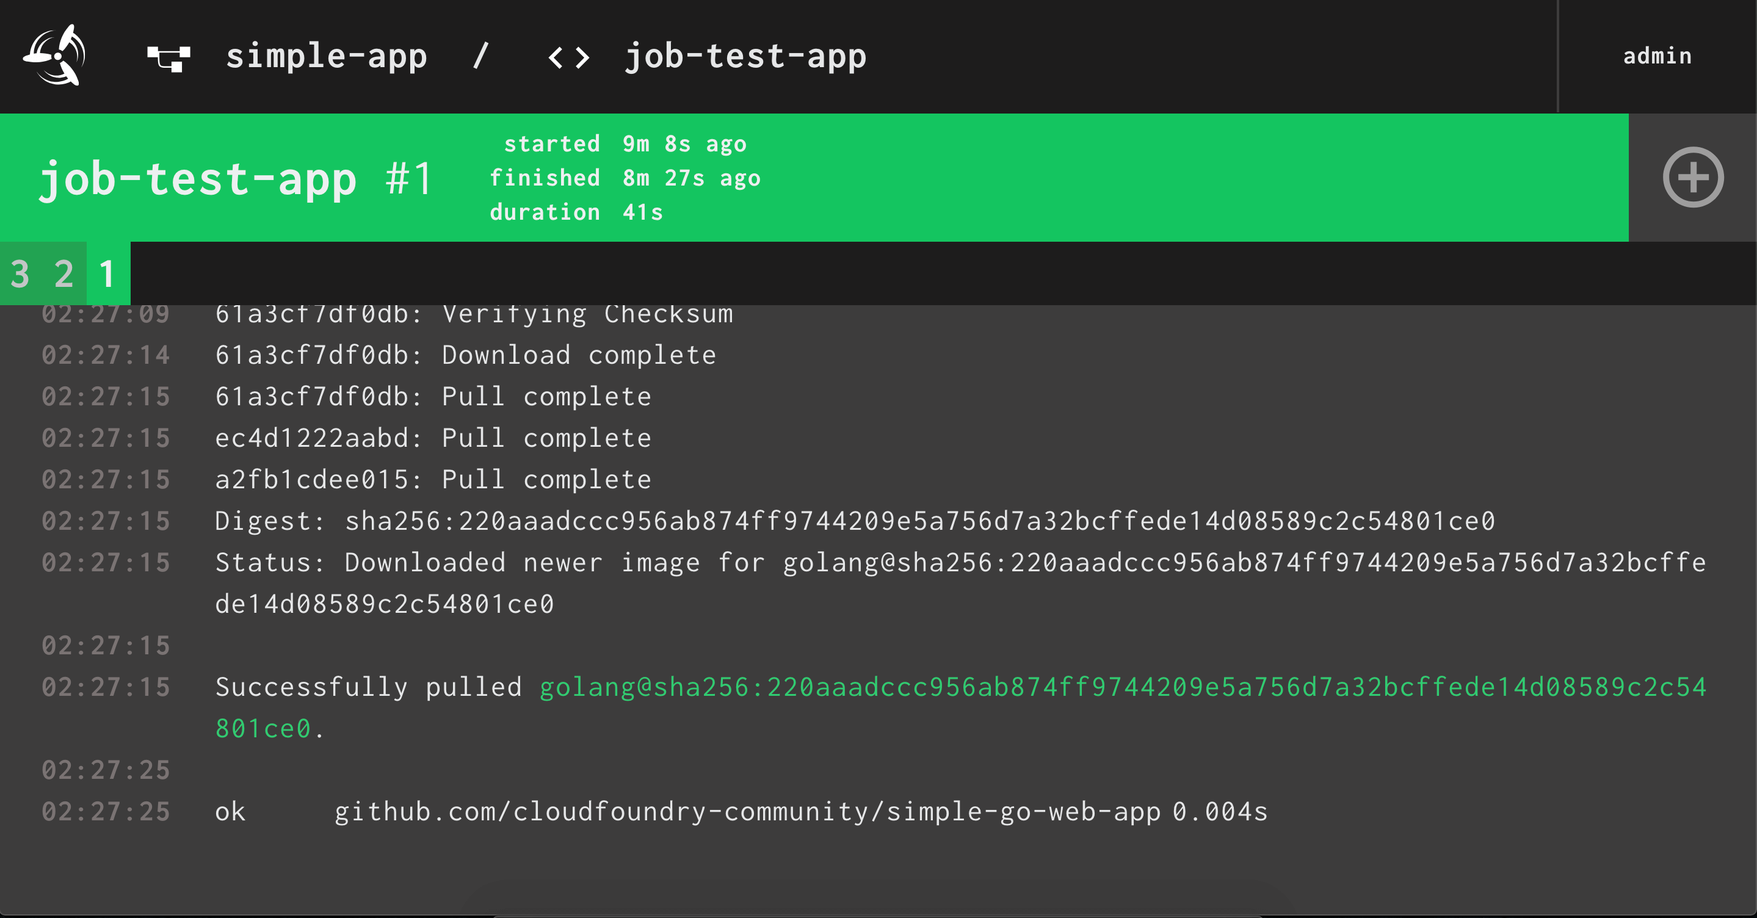1757x918 pixels.
Task: Click the ec4d1222aabd Pull complete log line
Action: pyautogui.click(x=432, y=438)
